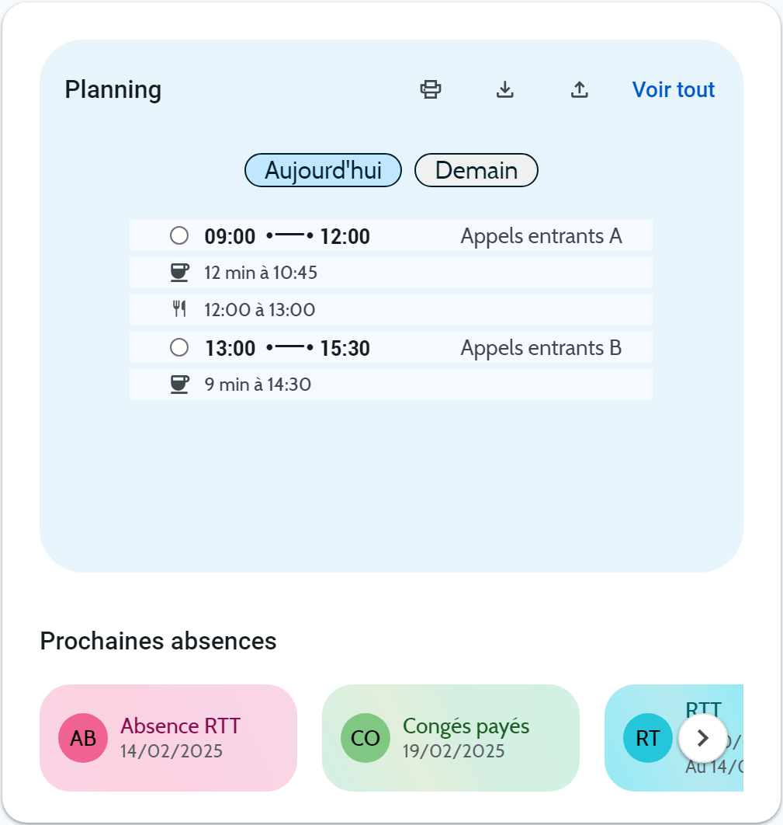
Task: Click the AB avatar on Absence RTT
Action: [x=83, y=738]
